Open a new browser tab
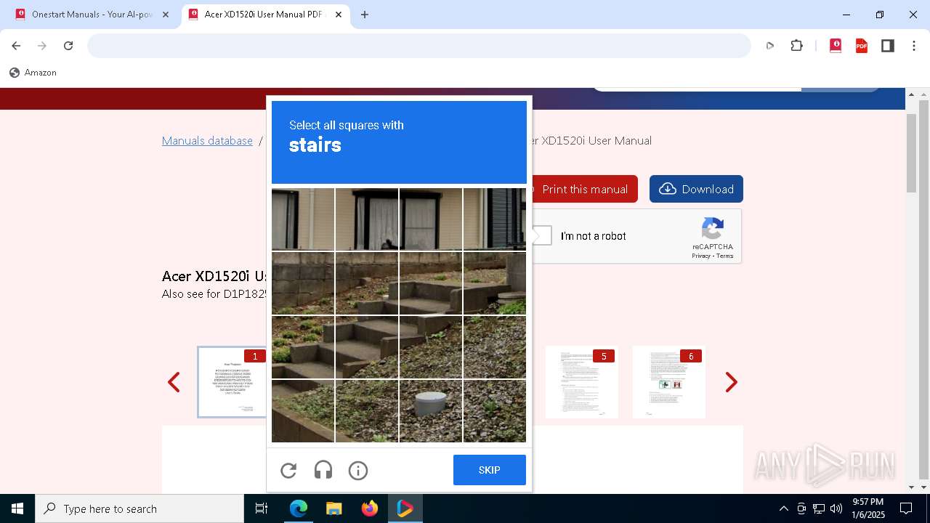This screenshot has height=523, width=930. pyautogui.click(x=365, y=15)
